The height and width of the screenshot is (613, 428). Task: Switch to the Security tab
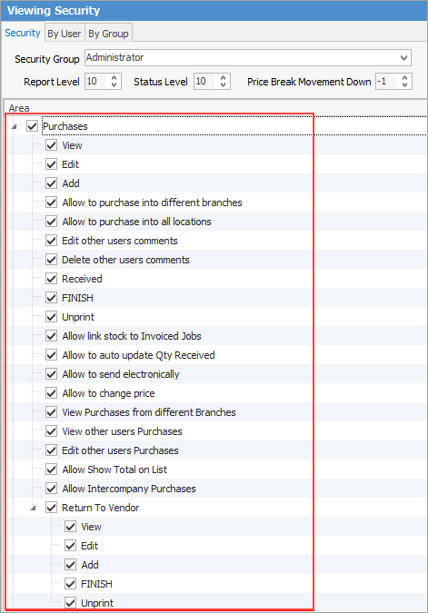pos(23,34)
